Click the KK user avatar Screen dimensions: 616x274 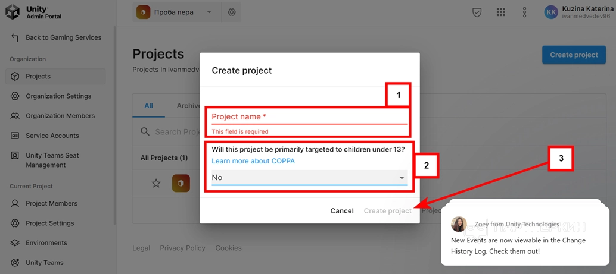point(551,12)
